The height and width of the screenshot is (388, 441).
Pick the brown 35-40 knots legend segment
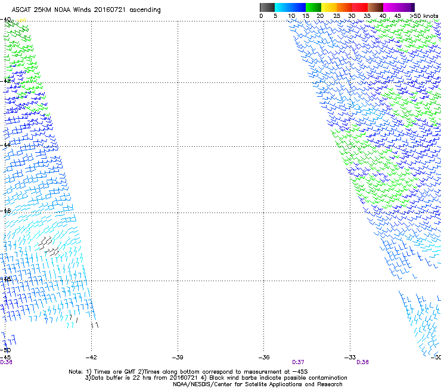click(375, 7)
